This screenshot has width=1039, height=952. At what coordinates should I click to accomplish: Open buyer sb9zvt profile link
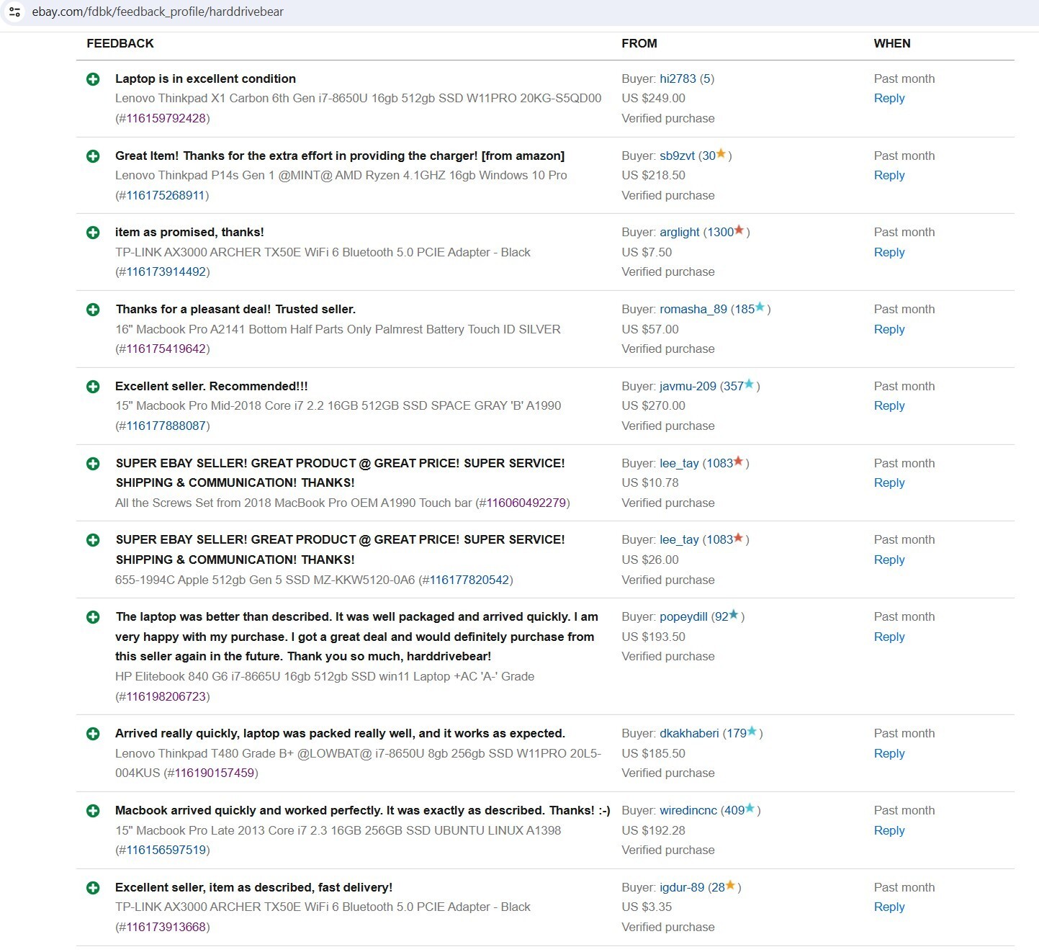[x=677, y=156]
